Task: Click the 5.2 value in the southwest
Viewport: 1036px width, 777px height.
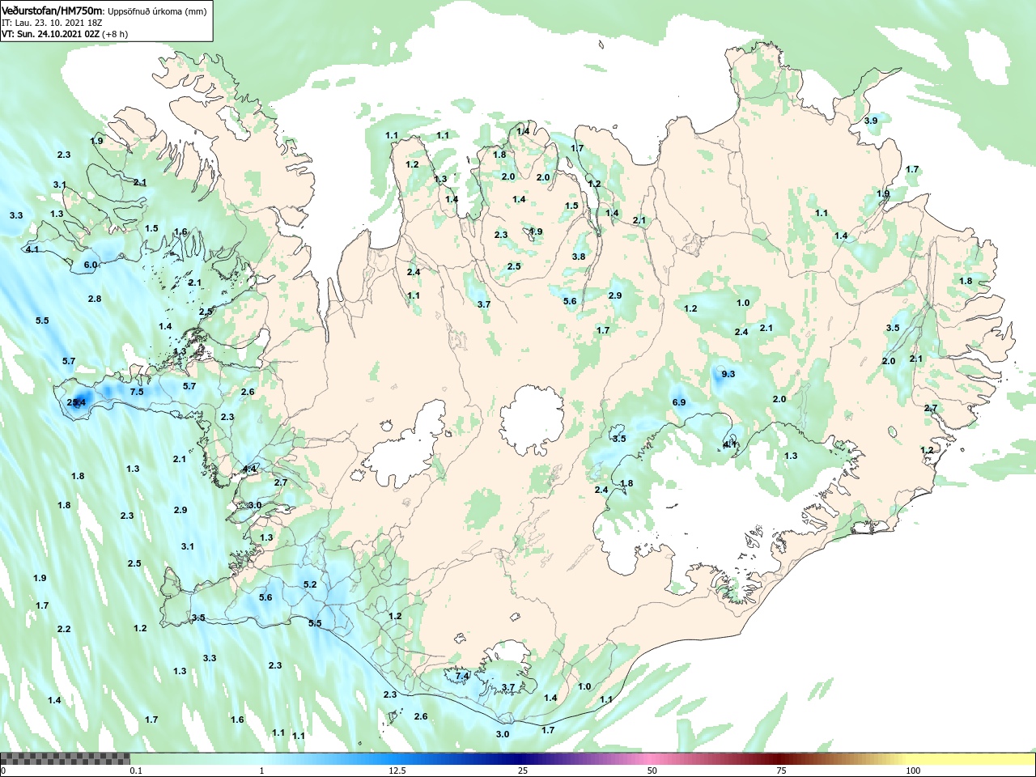Action: click(310, 584)
